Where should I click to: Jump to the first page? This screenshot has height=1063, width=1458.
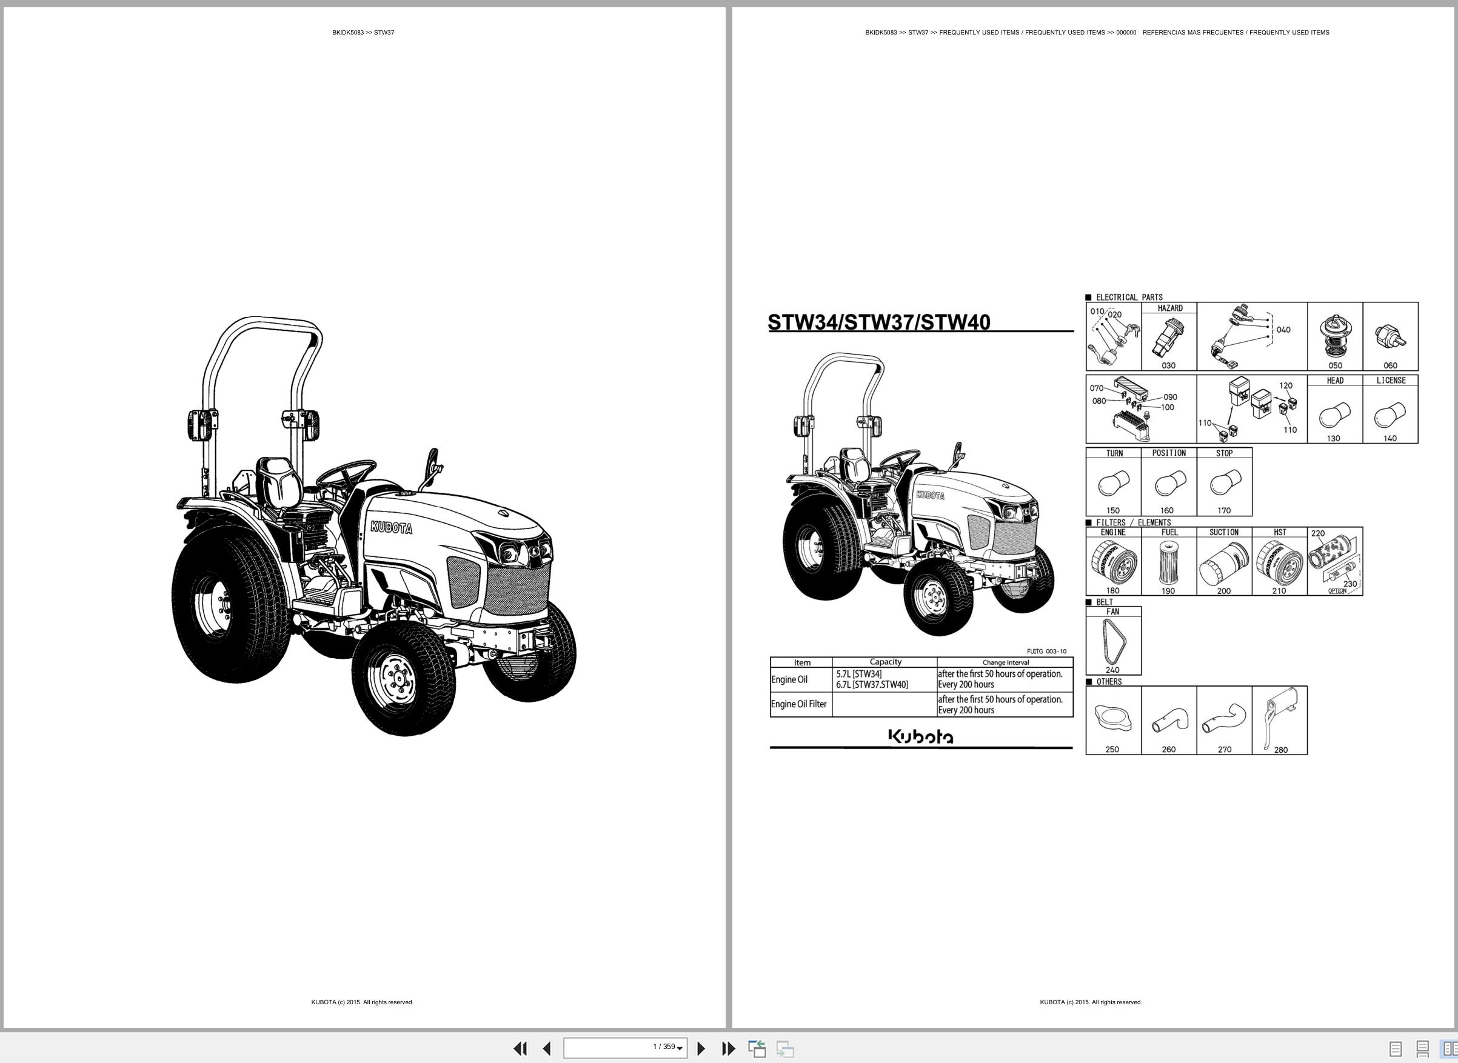[x=520, y=1049]
